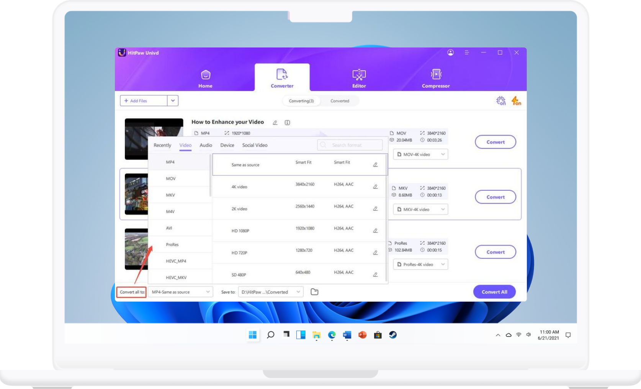641x389 pixels.
Task: Open Microsoft Word from the taskbar
Action: [x=347, y=335]
